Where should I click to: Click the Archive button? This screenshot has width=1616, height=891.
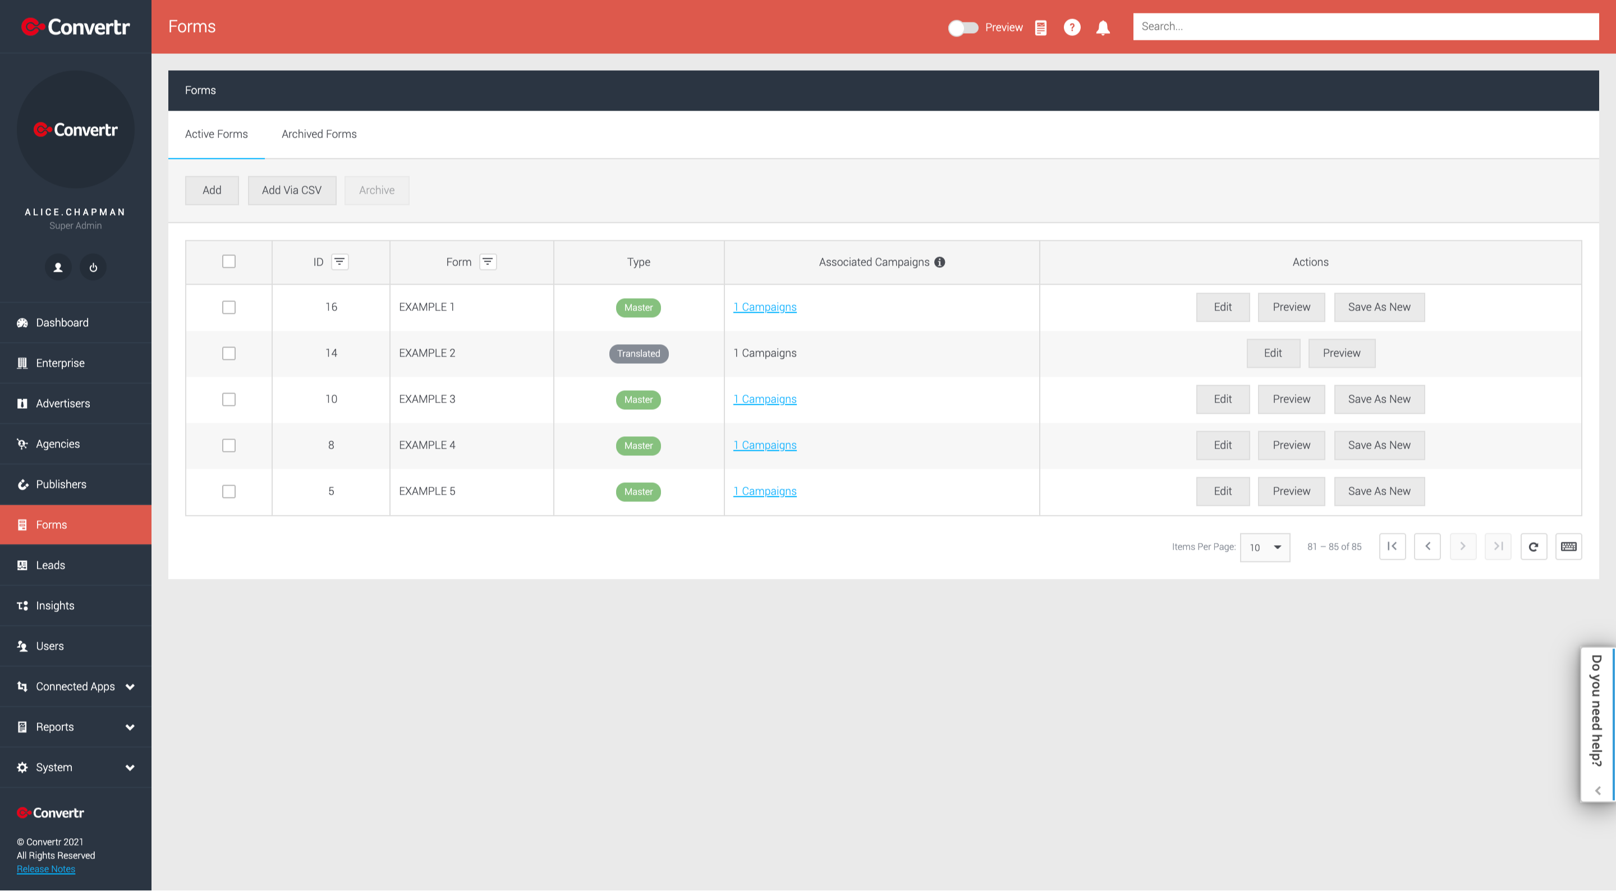coord(377,190)
